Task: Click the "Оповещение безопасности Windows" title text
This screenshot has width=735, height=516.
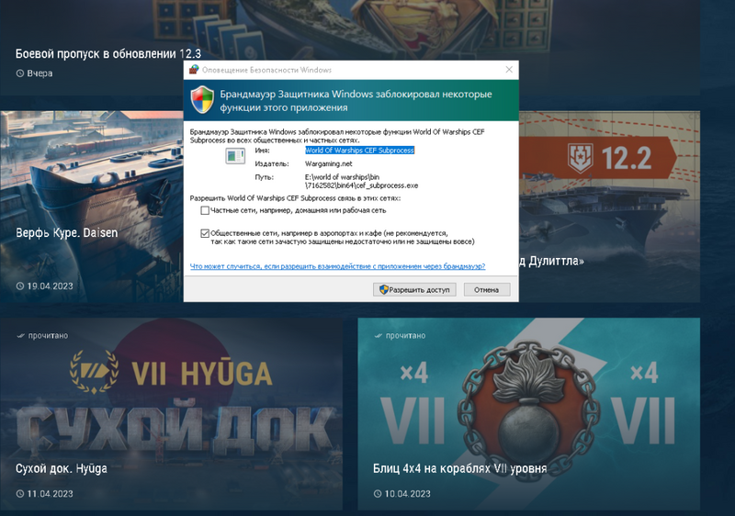Action: (x=266, y=70)
